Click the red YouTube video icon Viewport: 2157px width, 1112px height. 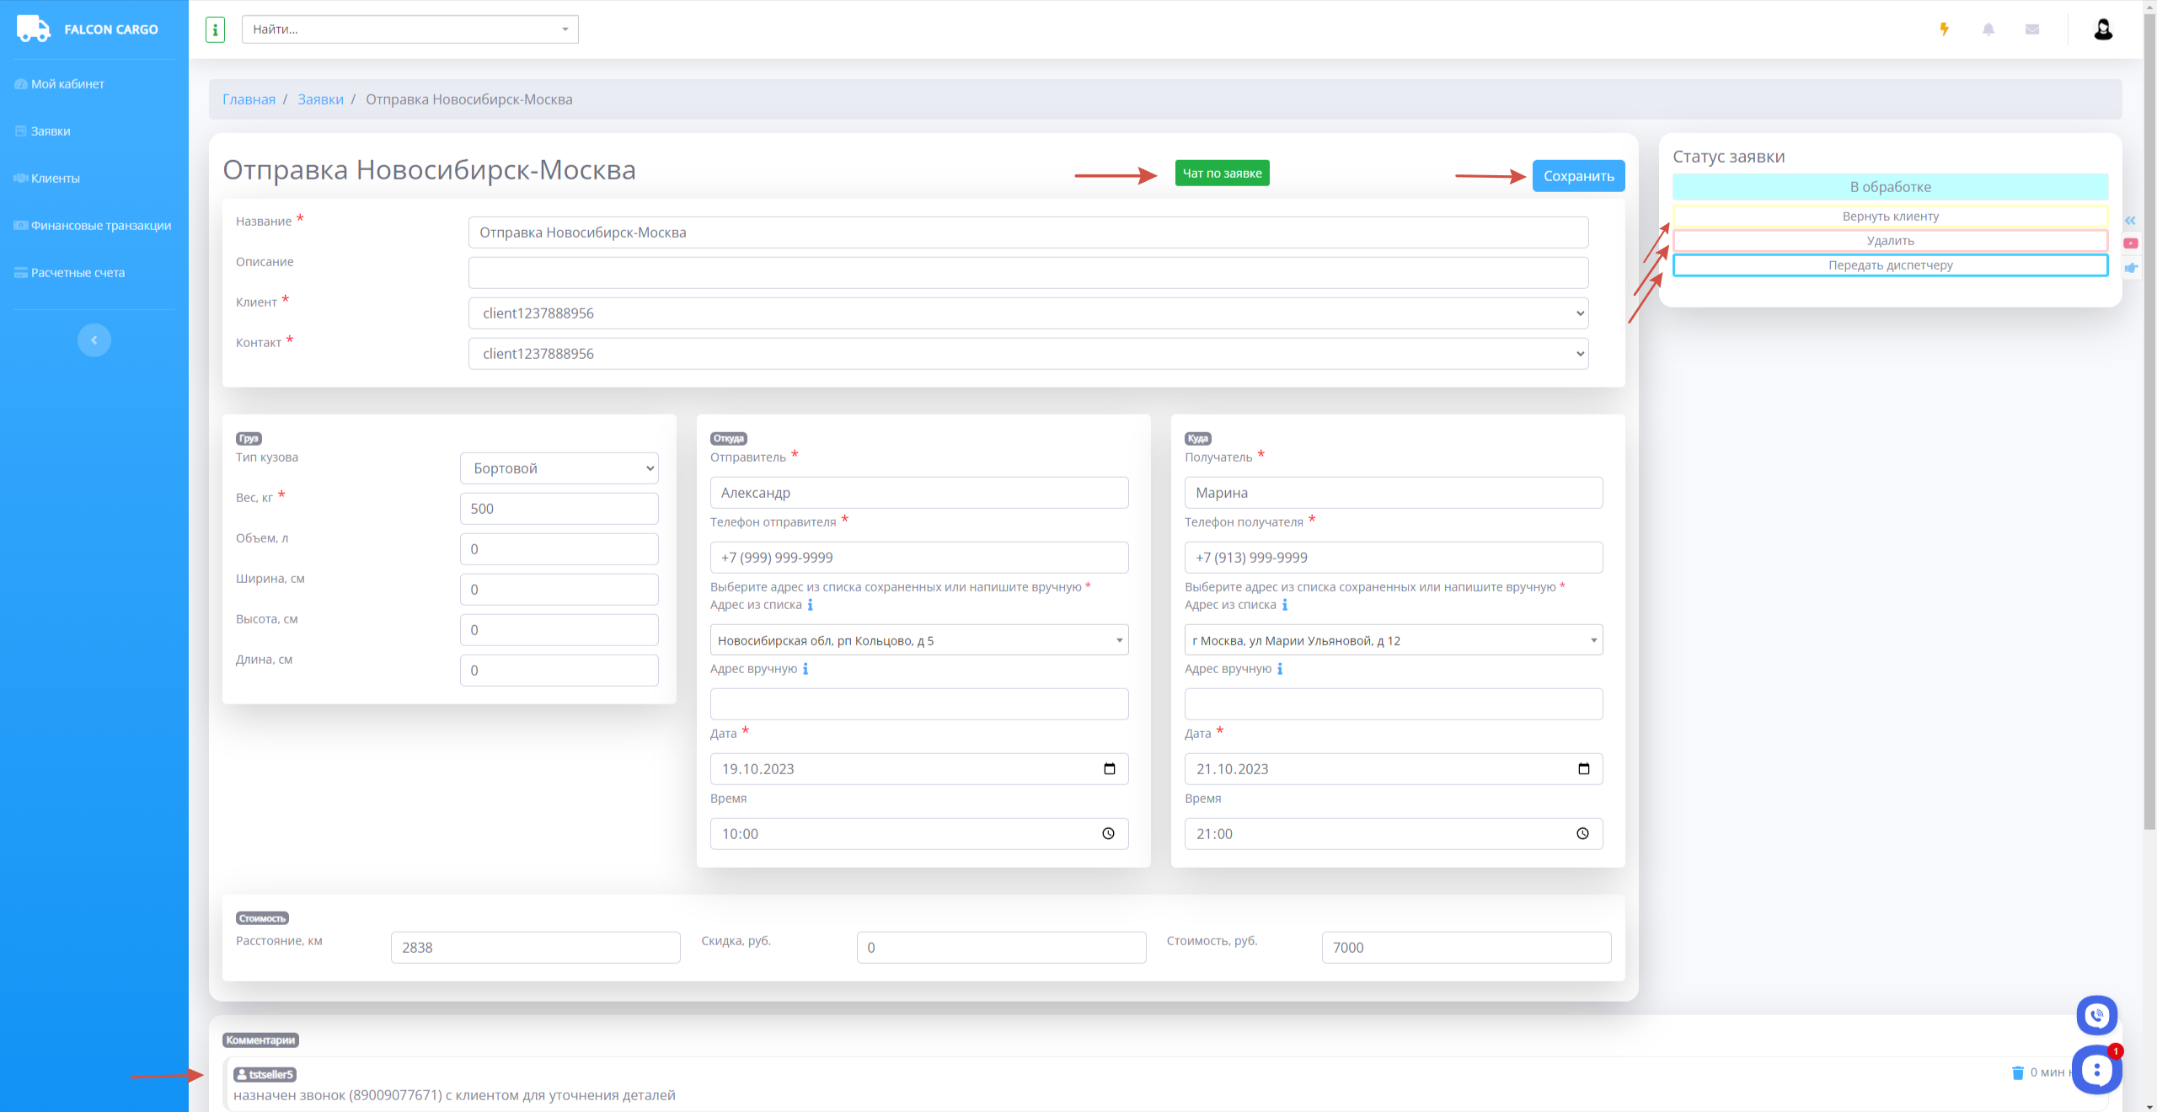[x=2131, y=243]
